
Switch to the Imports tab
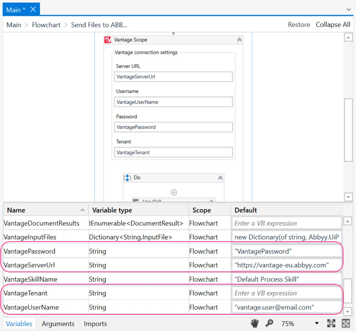(x=95, y=323)
